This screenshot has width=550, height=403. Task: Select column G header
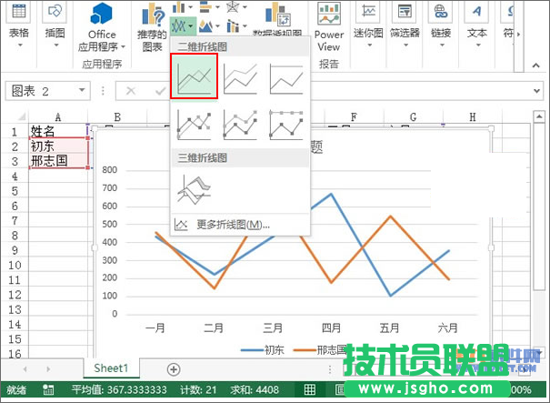pos(414,116)
